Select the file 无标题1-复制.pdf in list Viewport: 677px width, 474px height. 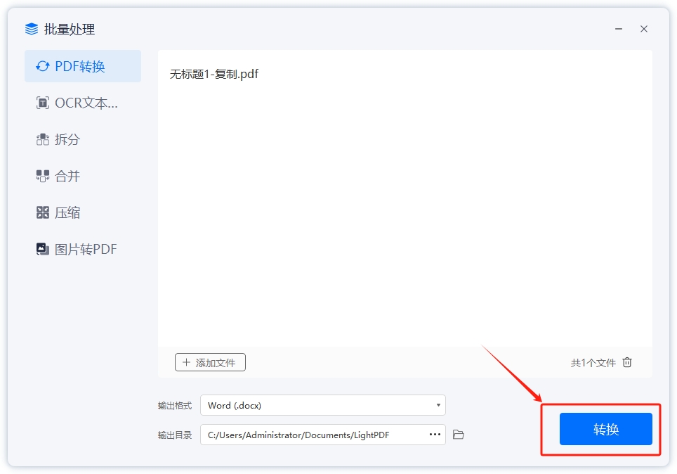point(214,74)
